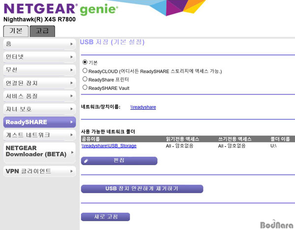Open the 기본 (Basic) tab
Screen dimensions: 295x230
click(16, 31)
